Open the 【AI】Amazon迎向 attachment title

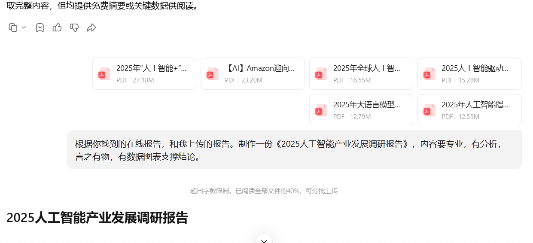click(x=260, y=68)
